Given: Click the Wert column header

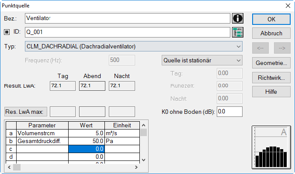Looking at the screenshot, I should (x=87, y=126).
